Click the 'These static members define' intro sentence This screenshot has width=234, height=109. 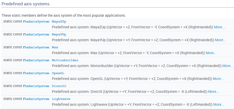tap(64, 15)
